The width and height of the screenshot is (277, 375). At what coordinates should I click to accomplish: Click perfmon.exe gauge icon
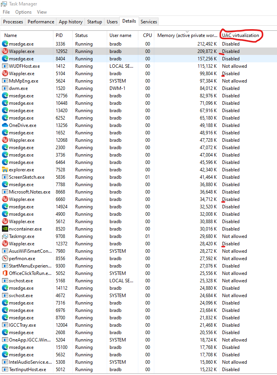pos(5,258)
